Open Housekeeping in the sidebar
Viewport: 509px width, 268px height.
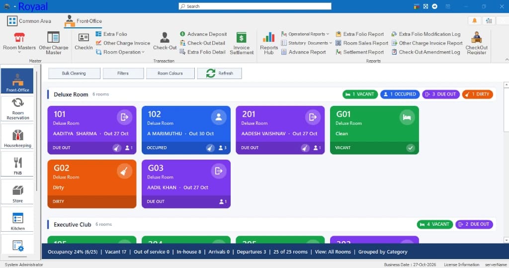(x=17, y=137)
